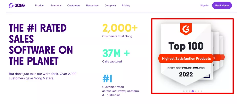Image resolution: width=237 pixels, height=104 pixels.
Task: Select the first carousel dot
Action: [184, 91]
